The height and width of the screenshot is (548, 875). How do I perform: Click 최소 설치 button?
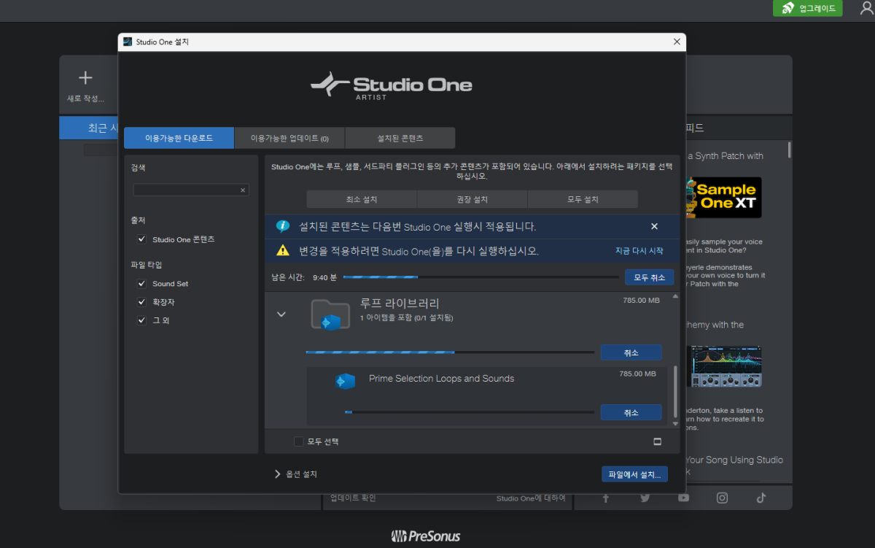pos(362,199)
